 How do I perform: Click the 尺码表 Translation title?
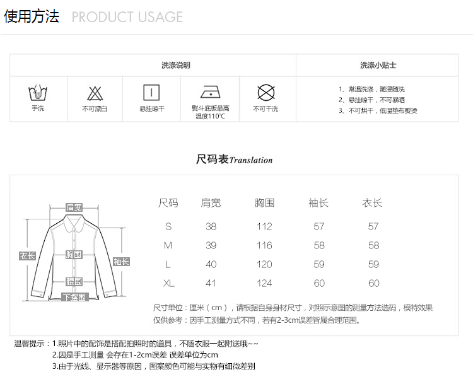pyautogui.click(x=235, y=160)
